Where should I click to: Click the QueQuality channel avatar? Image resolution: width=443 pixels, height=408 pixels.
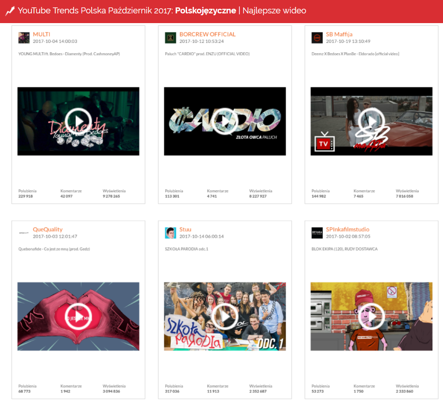pos(24,233)
